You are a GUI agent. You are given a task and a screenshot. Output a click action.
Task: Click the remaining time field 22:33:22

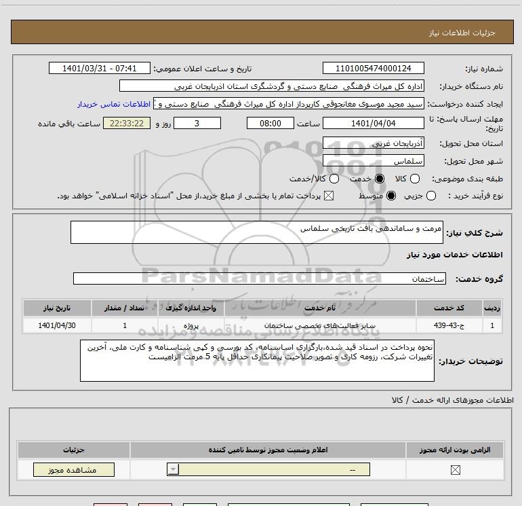[x=127, y=123]
